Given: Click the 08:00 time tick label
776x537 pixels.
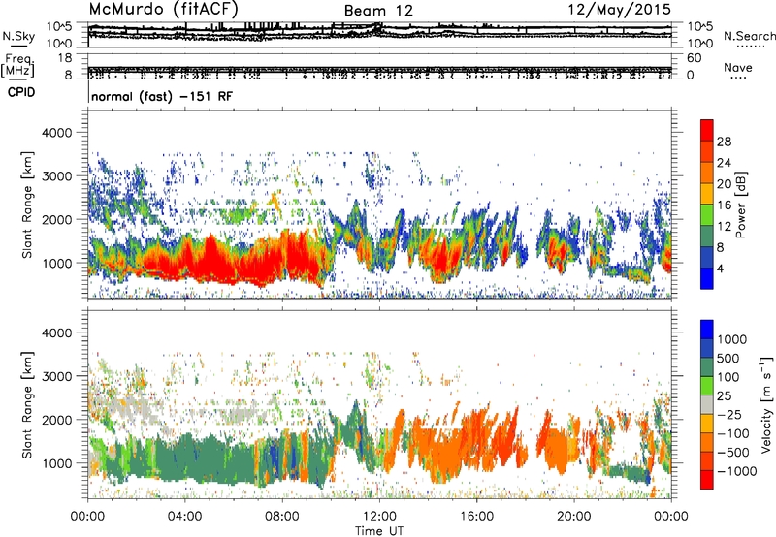Looking at the screenshot, I should click(282, 517).
